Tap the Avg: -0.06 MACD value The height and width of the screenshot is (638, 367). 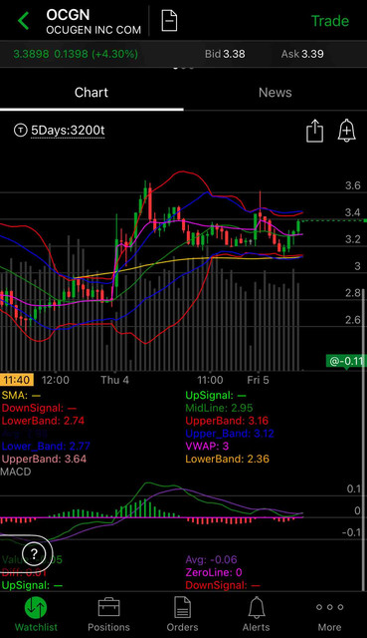point(211,560)
